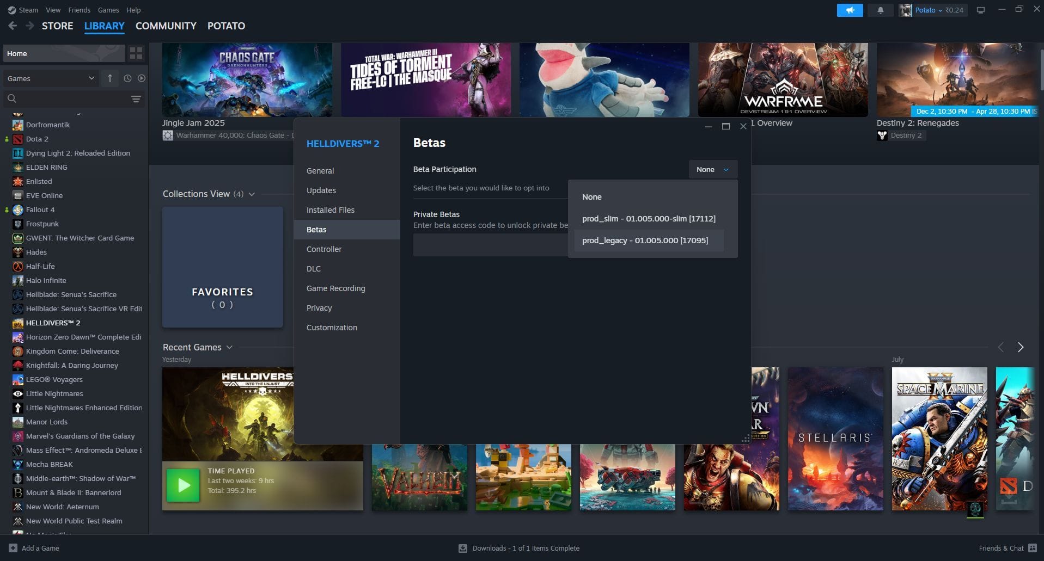
Task: Open the notifications bell icon
Action: coord(881,10)
